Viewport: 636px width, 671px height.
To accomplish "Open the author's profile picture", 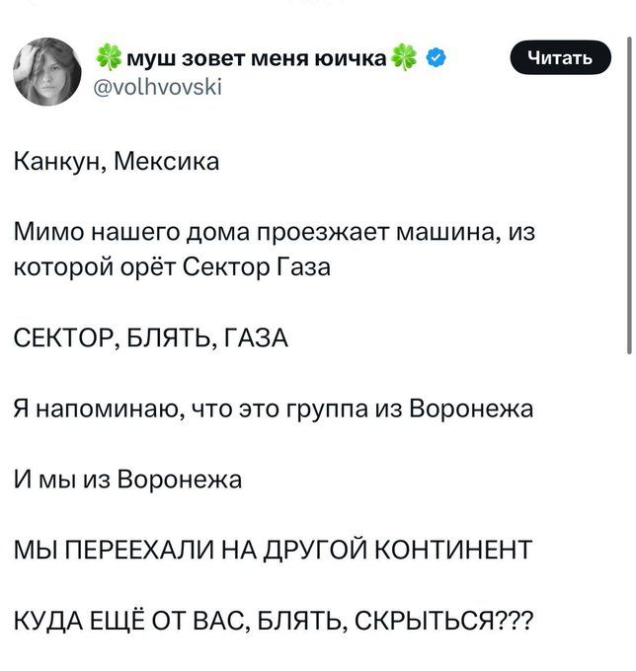I will (x=47, y=73).
